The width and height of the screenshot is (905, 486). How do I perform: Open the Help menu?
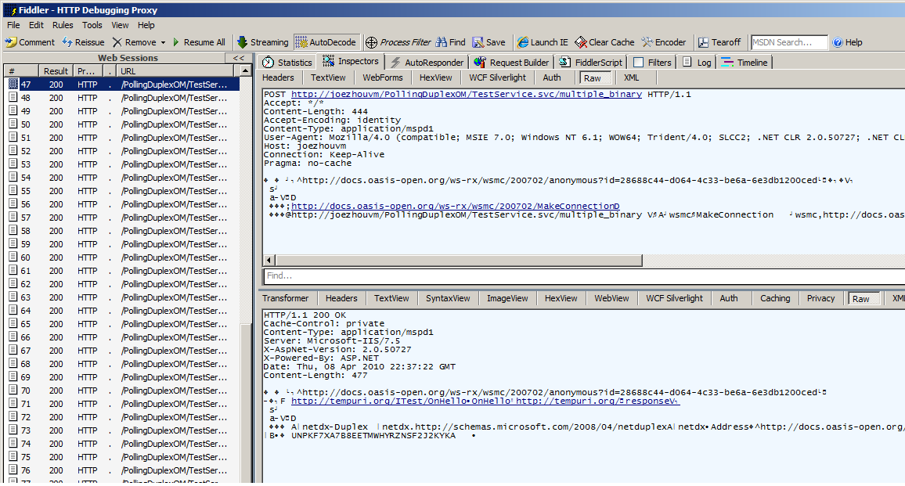[x=146, y=25]
